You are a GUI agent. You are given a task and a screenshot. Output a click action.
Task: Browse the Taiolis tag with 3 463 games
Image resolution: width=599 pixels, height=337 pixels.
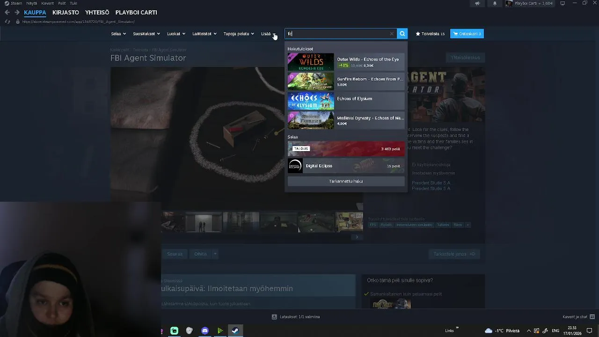tap(346, 149)
